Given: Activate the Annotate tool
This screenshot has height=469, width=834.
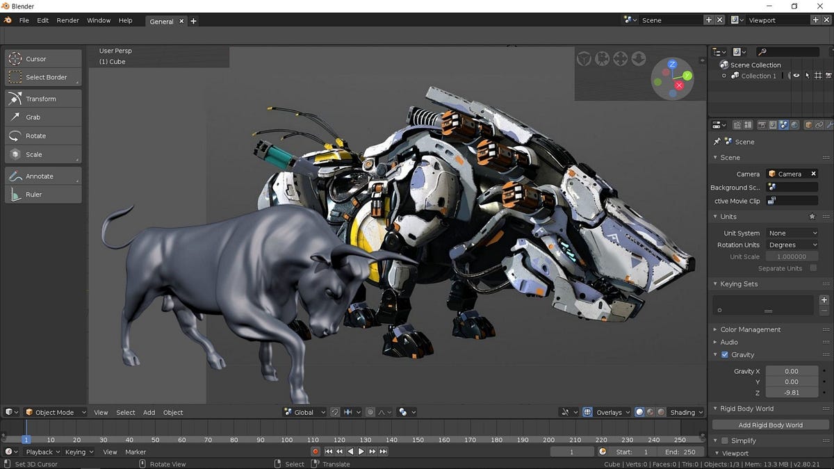Looking at the screenshot, I should (43, 176).
